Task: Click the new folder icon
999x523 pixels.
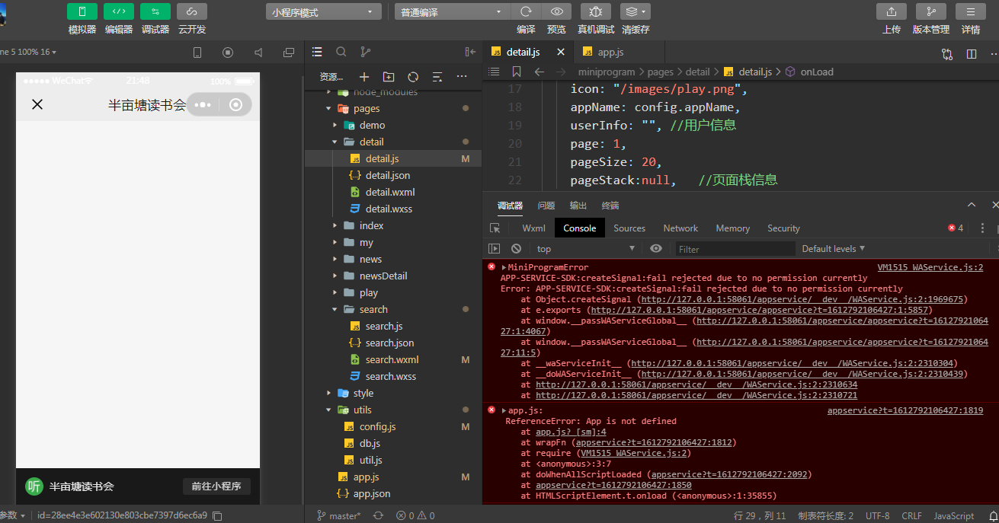Action: click(389, 77)
